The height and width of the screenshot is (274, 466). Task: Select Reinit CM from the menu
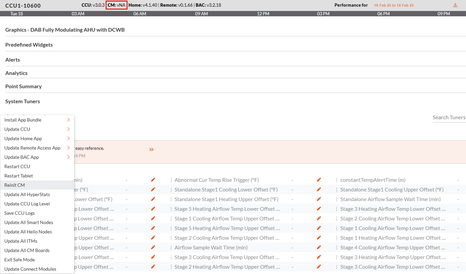[x=15, y=185]
